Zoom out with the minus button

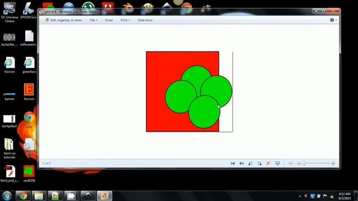click(299, 163)
